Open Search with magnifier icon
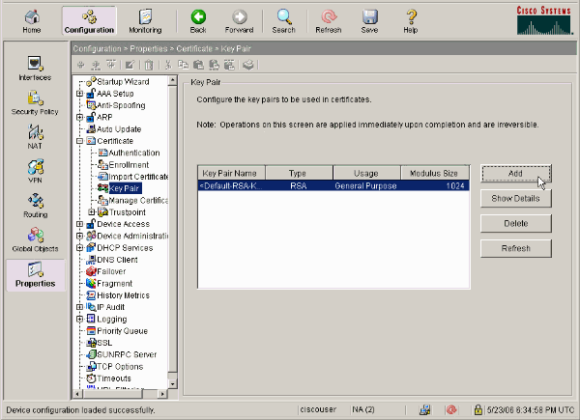The image size is (580, 420). click(283, 21)
